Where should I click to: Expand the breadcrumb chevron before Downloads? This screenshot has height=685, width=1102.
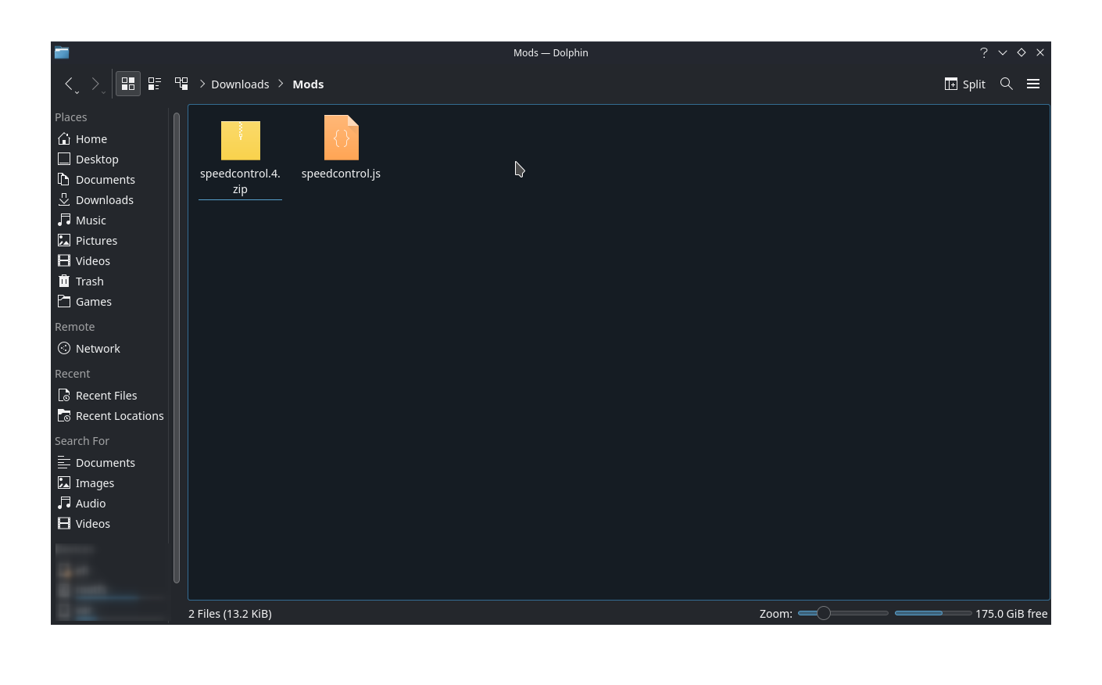(x=202, y=84)
